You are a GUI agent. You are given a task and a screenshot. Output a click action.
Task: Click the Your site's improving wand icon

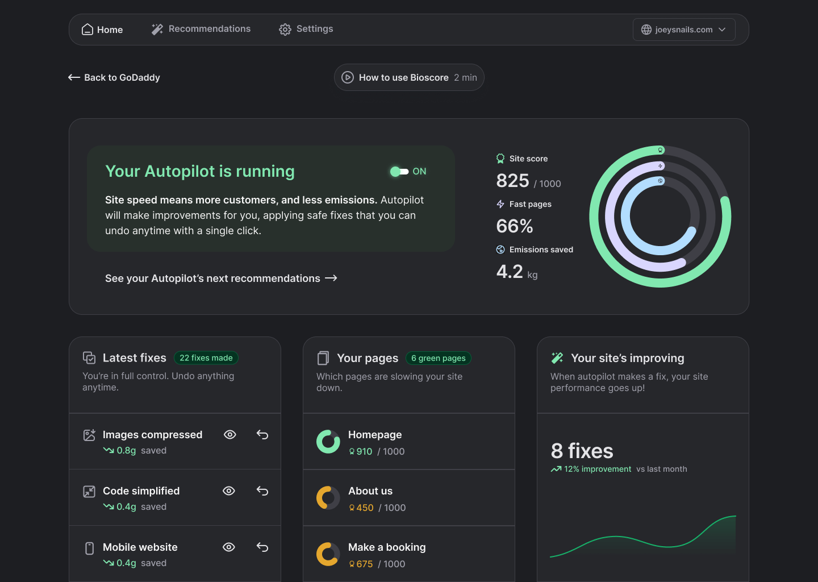[x=557, y=357]
